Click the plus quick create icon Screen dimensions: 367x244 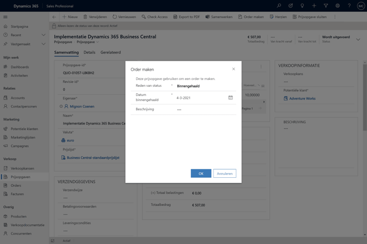[314, 6]
